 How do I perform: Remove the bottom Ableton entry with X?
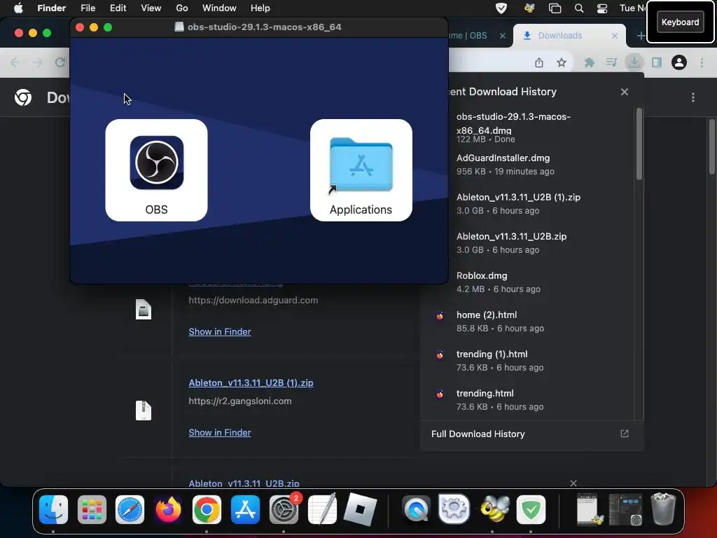[573, 483]
